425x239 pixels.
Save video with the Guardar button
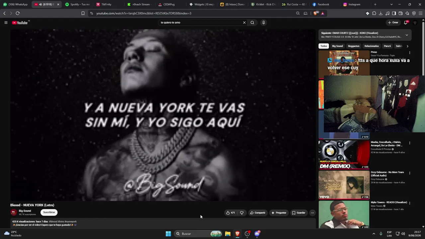coord(298,213)
